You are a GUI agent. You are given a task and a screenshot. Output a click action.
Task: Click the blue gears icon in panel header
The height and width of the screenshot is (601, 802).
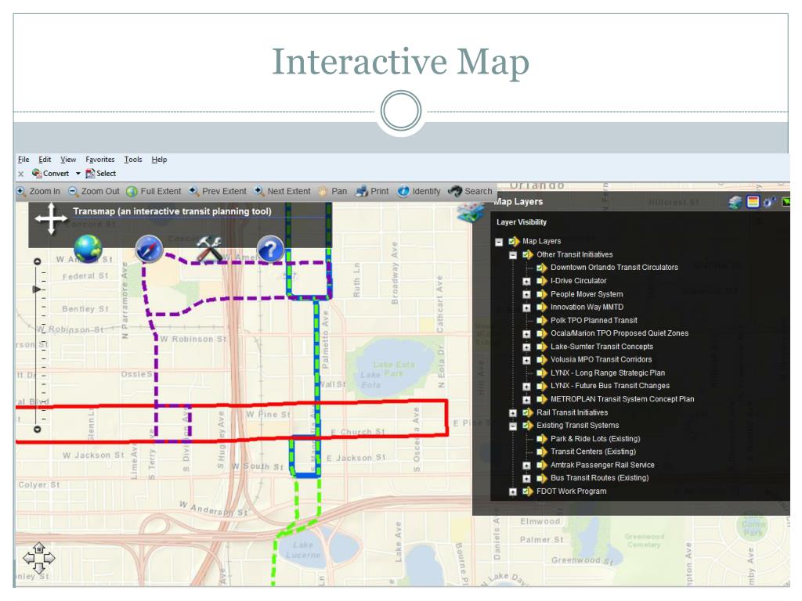click(x=769, y=203)
